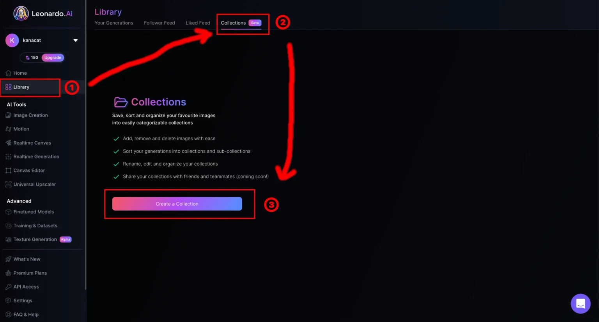Viewport: 599px width, 322px height.
Task: Open the Follower Feed tab
Action: pos(159,23)
